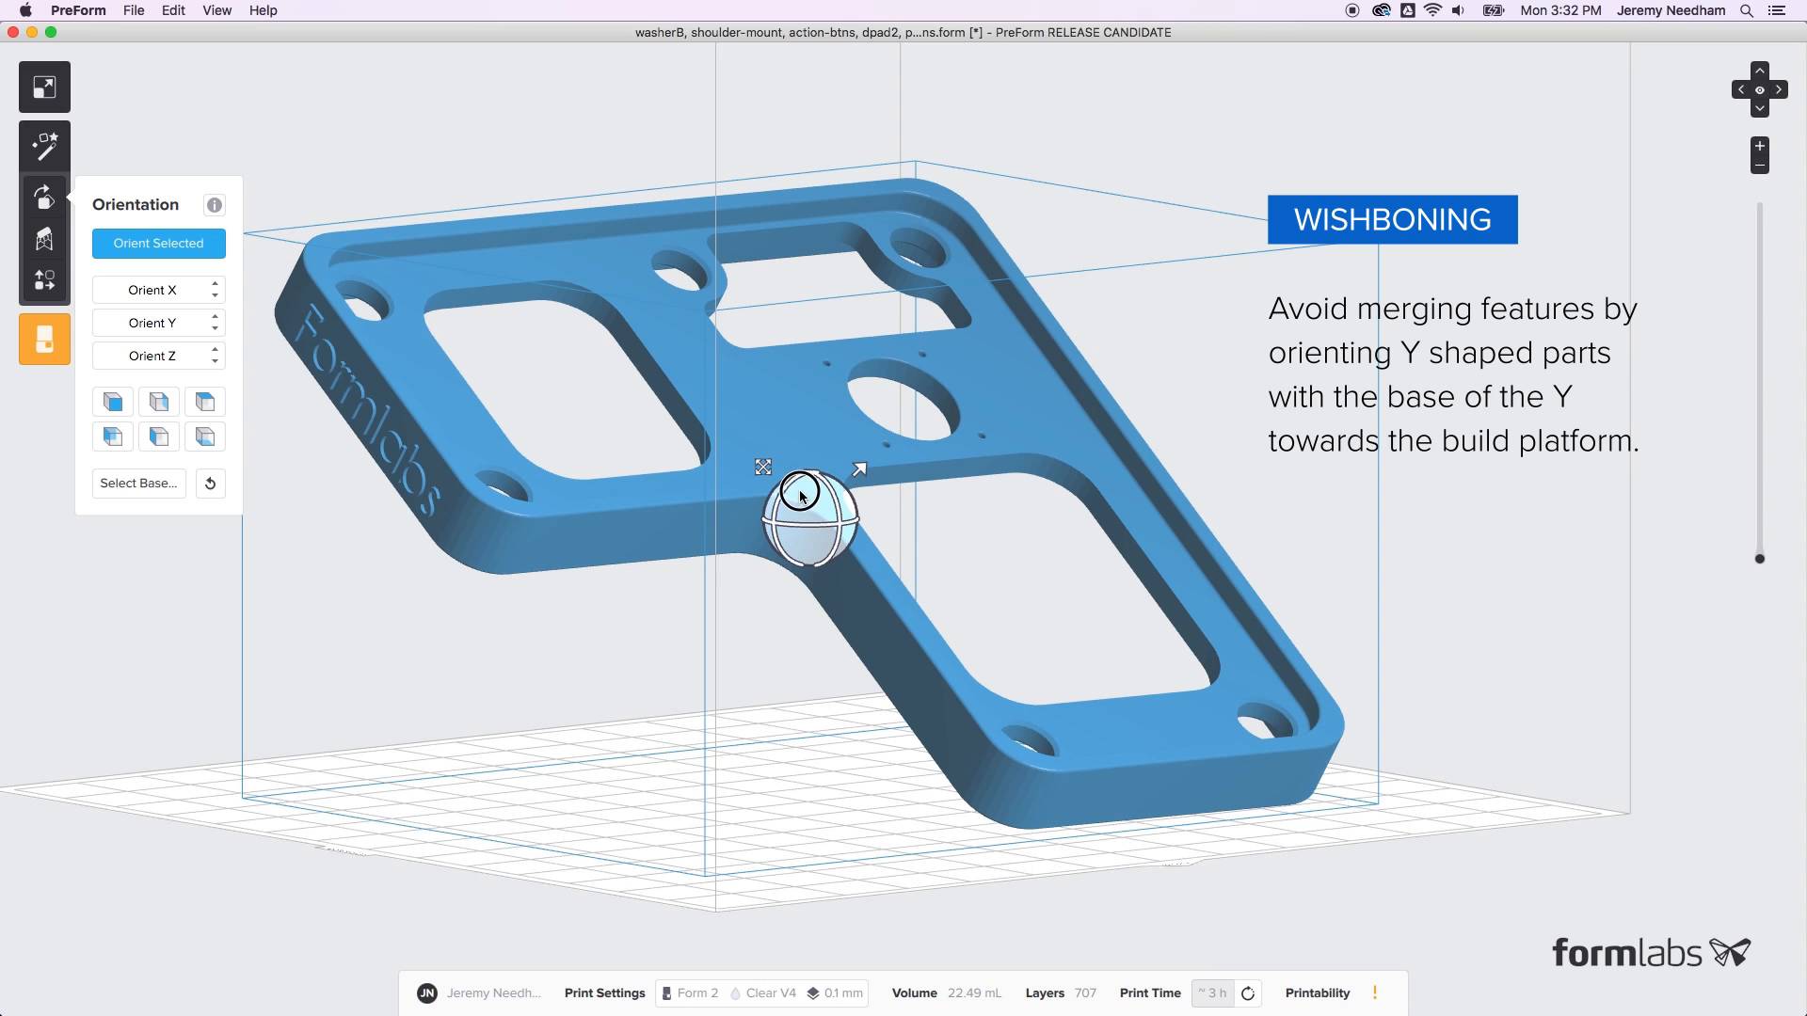Choose the front-face cube preset, top row first

click(x=113, y=403)
